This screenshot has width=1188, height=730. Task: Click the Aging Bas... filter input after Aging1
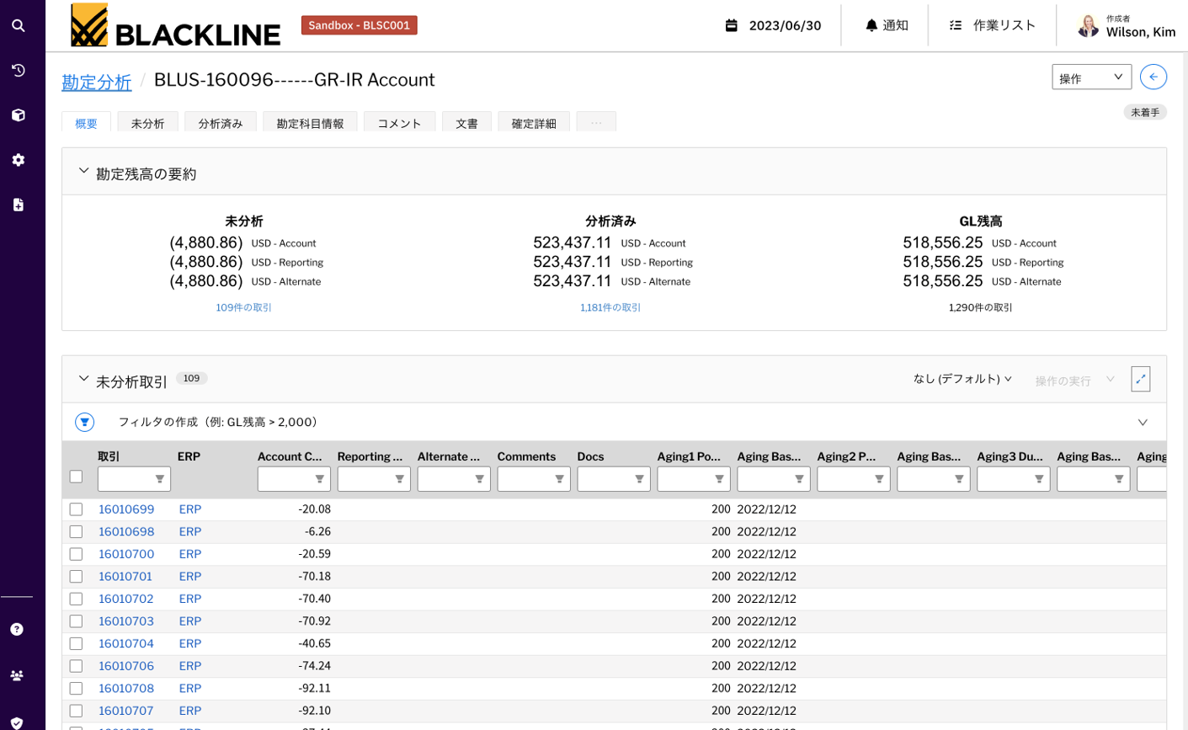pos(774,479)
